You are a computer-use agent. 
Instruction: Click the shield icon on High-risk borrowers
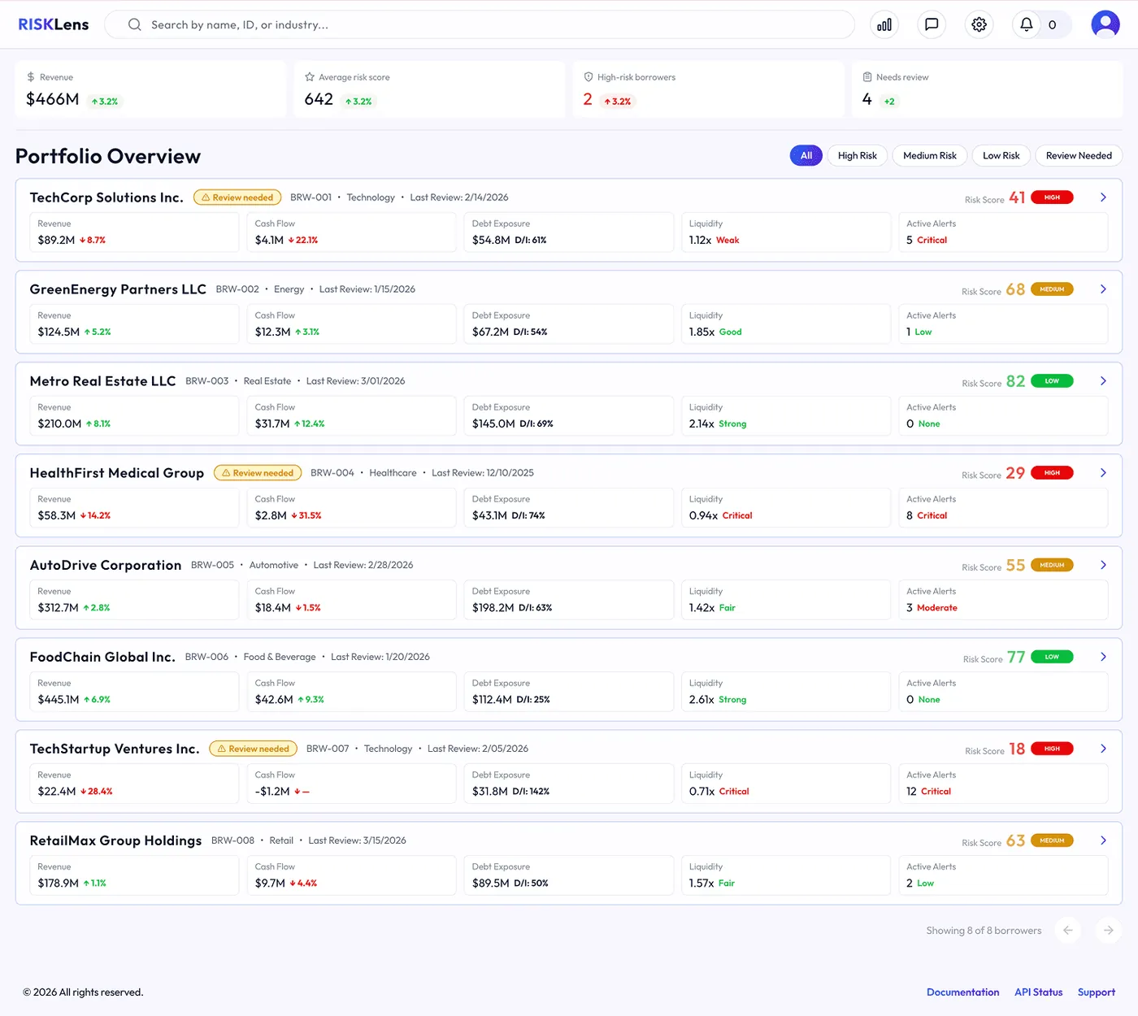pyautogui.click(x=589, y=77)
